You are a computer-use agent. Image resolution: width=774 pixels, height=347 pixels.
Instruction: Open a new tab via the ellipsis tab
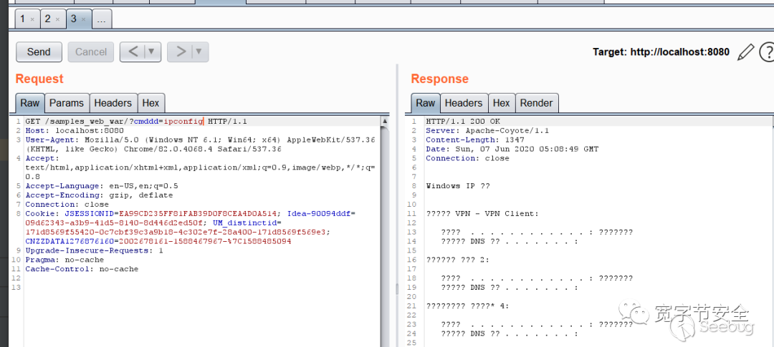point(101,19)
